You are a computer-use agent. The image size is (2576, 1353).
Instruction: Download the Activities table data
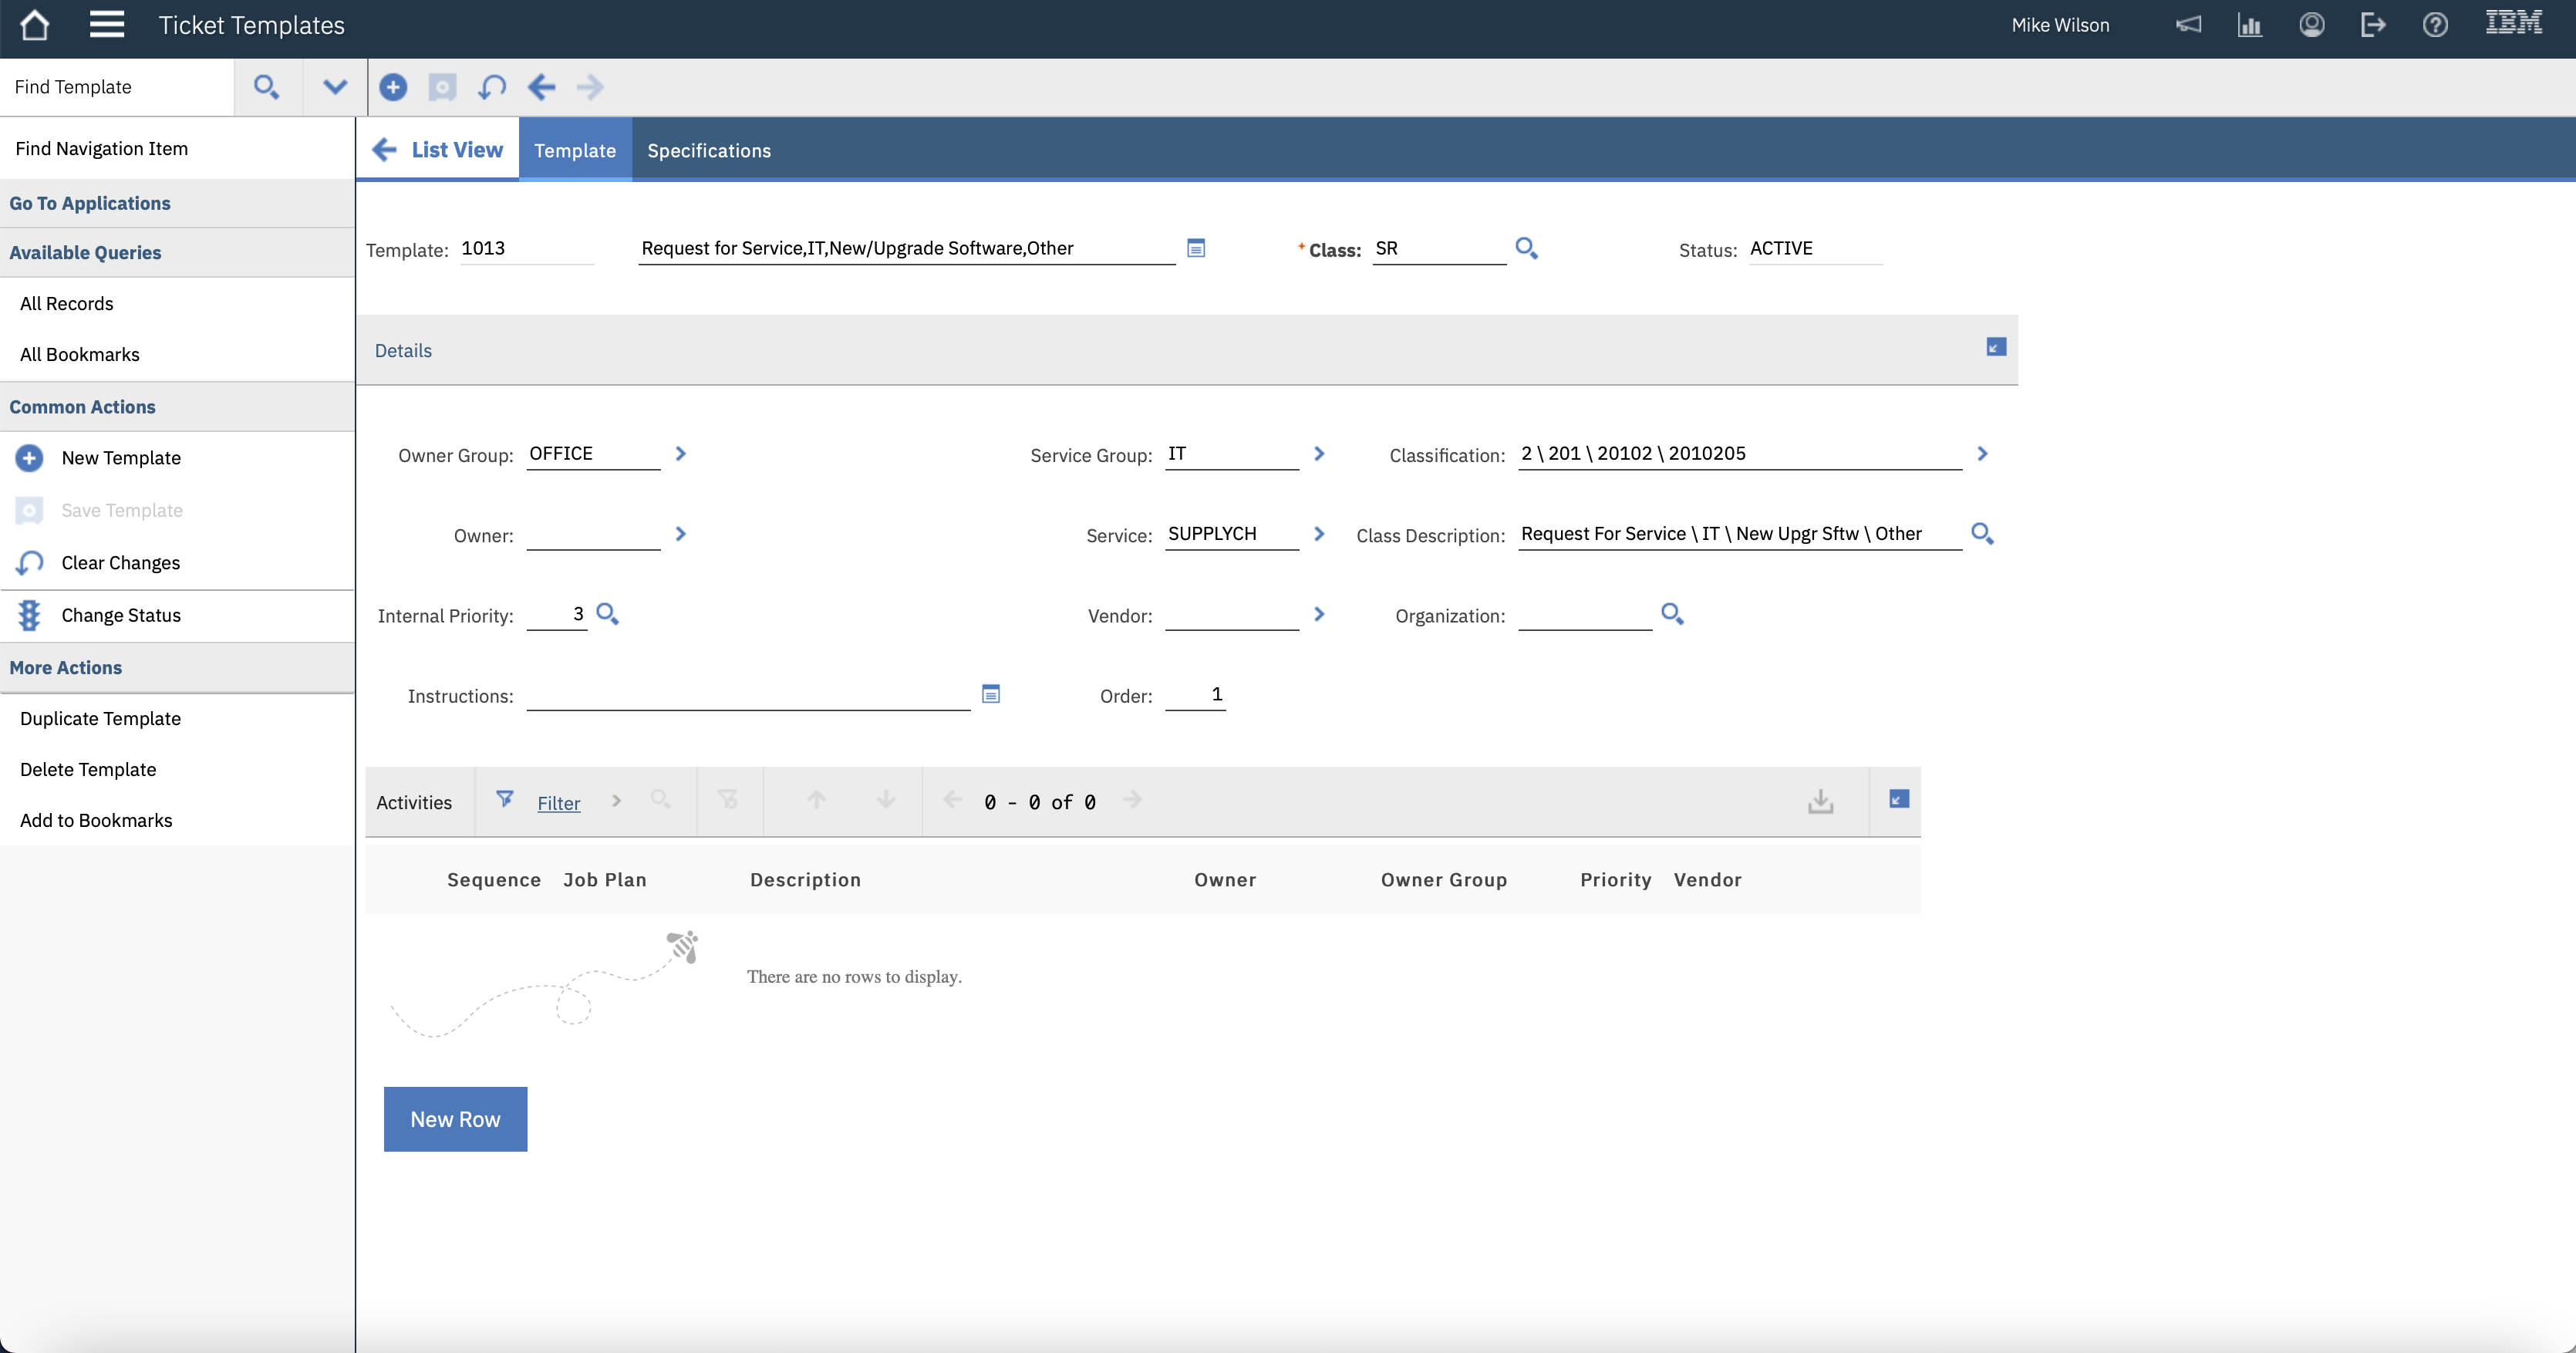[x=1820, y=801]
